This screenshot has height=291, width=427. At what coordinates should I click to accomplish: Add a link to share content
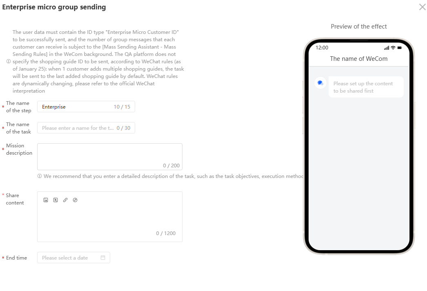[65, 200]
